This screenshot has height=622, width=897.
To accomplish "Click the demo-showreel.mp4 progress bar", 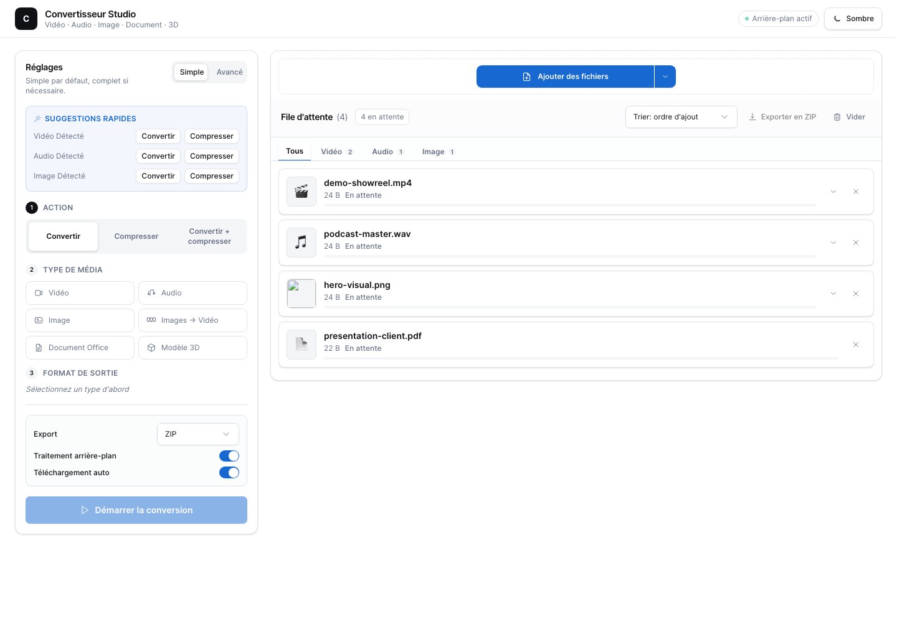I will [x=570, y=205].
